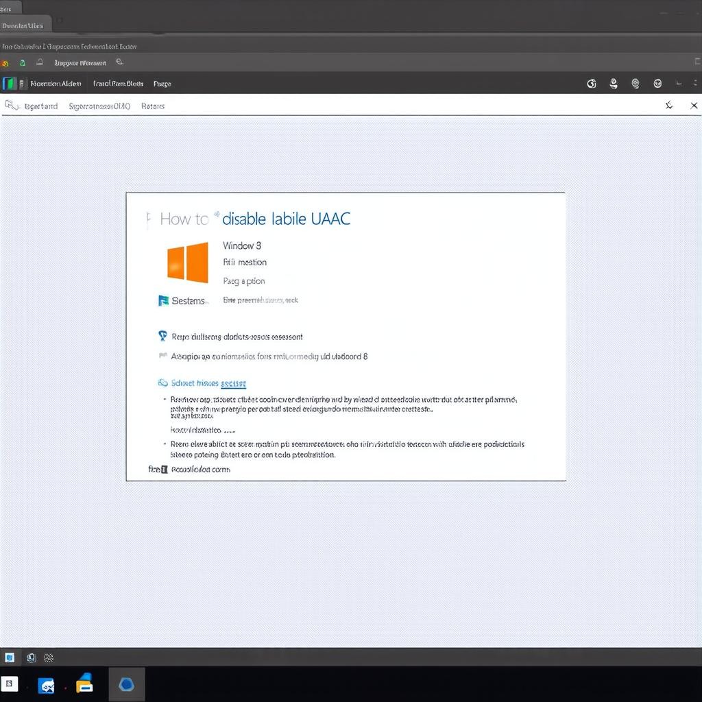Click the blue icon in lower status bar
The width and height of the screenshot is (702, 702).
pos(10,657)
